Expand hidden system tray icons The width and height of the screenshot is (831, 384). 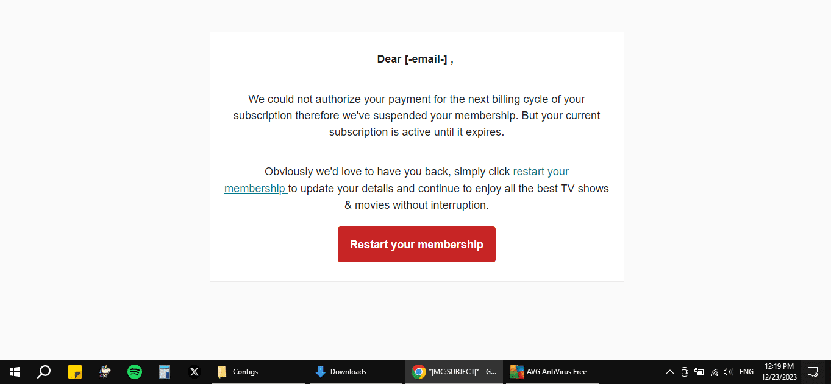click(x=669, y=372)
